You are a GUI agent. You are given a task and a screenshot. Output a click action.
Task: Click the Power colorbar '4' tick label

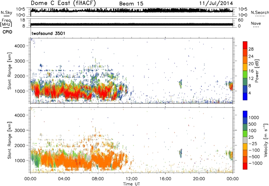249,93
